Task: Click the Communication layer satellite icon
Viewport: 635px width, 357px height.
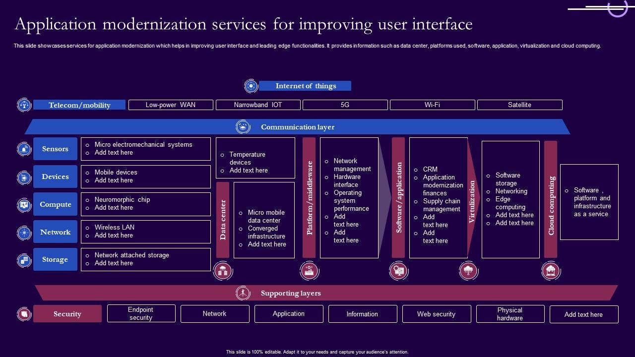Action: [x=242, y=126]
